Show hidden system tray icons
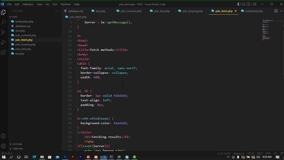Viewport: 284px width, 160px height. (228, 157)
